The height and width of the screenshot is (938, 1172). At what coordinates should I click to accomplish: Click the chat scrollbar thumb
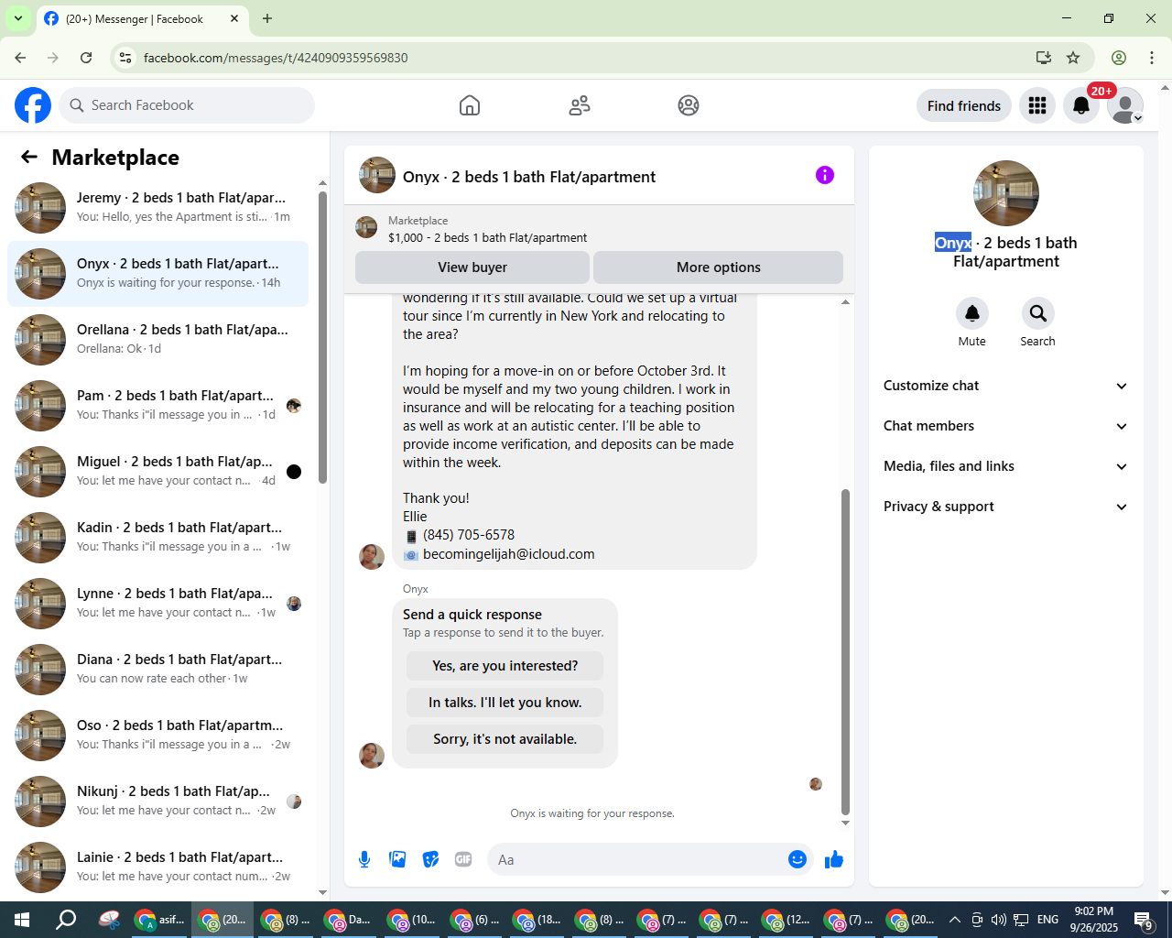pos(845,652)
